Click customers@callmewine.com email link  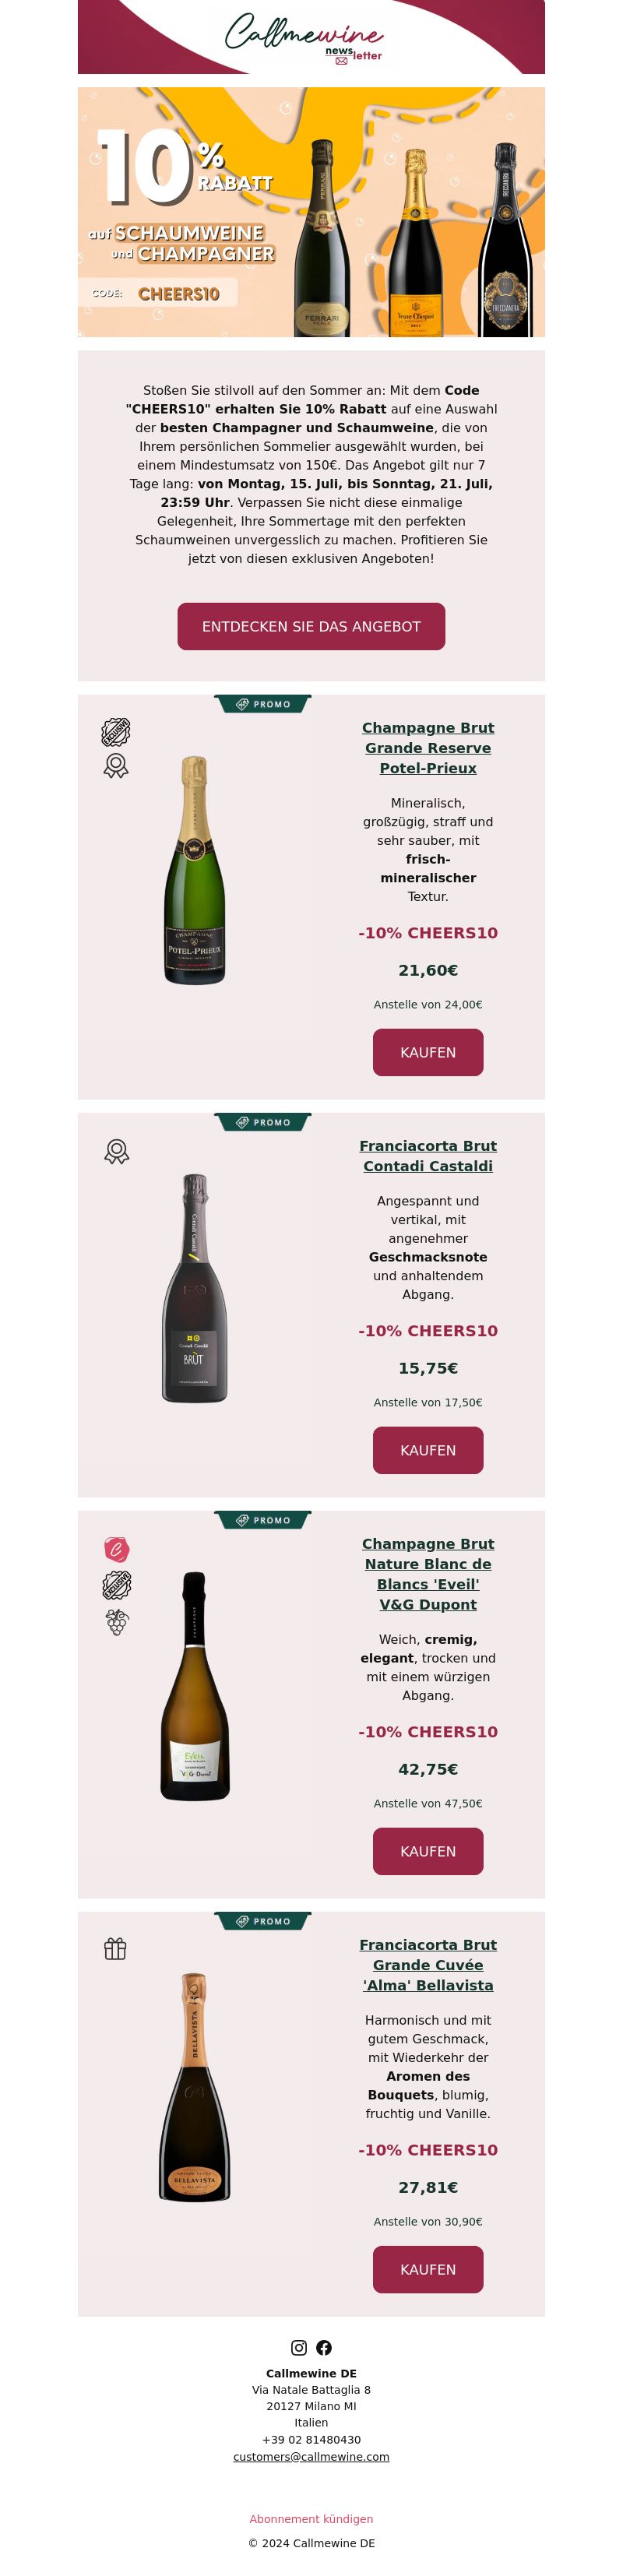coord(311,2456)
